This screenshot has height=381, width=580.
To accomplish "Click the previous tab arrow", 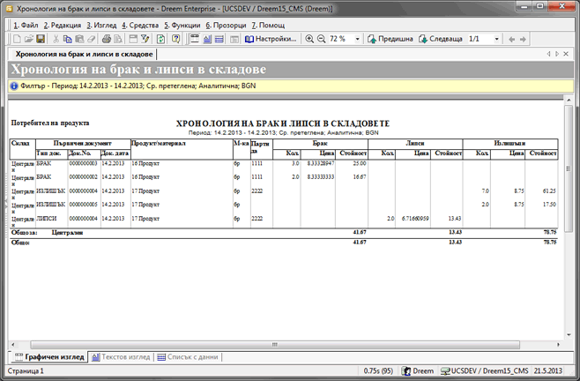I will [548, 54].
